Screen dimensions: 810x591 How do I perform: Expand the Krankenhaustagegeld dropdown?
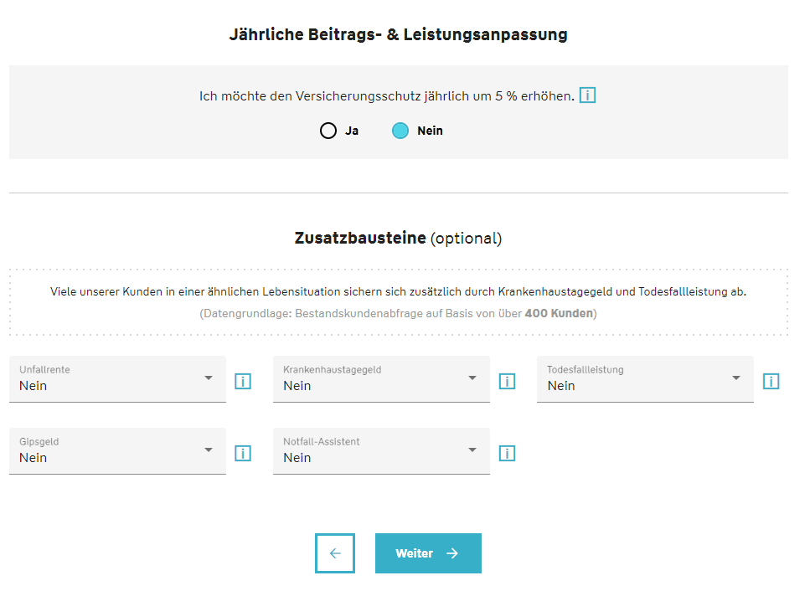381,379
